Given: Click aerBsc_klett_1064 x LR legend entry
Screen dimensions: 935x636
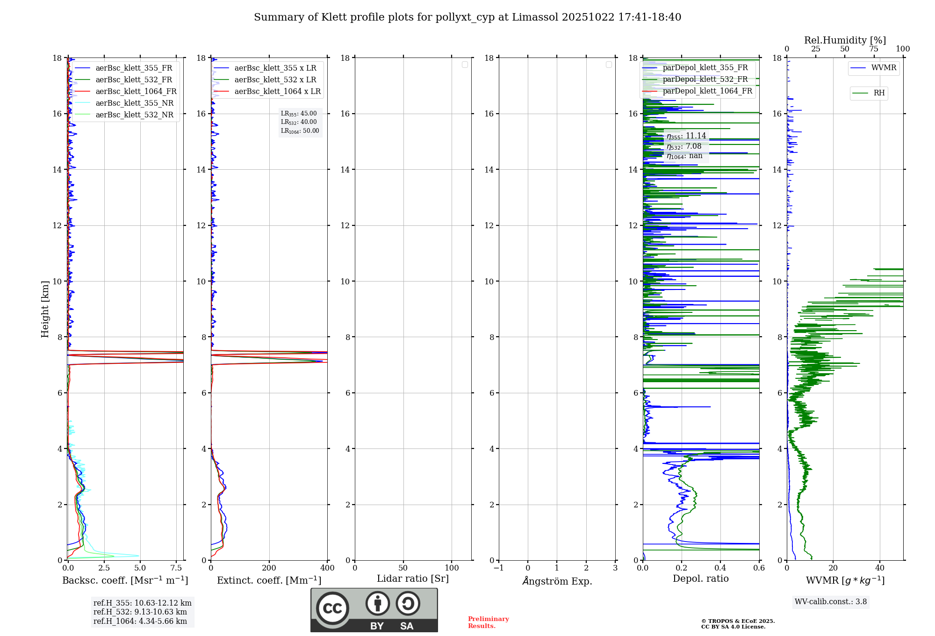Looking at the screenshot, I should (x=277, y=92).
